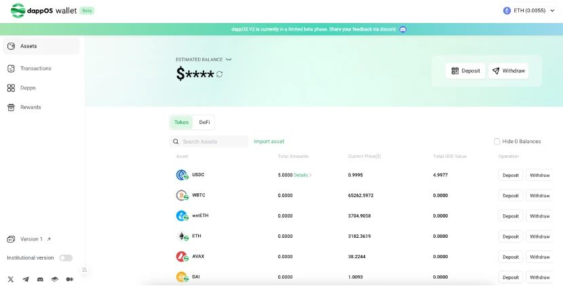Focus the Search Assets input field

(x=209, y=142)
